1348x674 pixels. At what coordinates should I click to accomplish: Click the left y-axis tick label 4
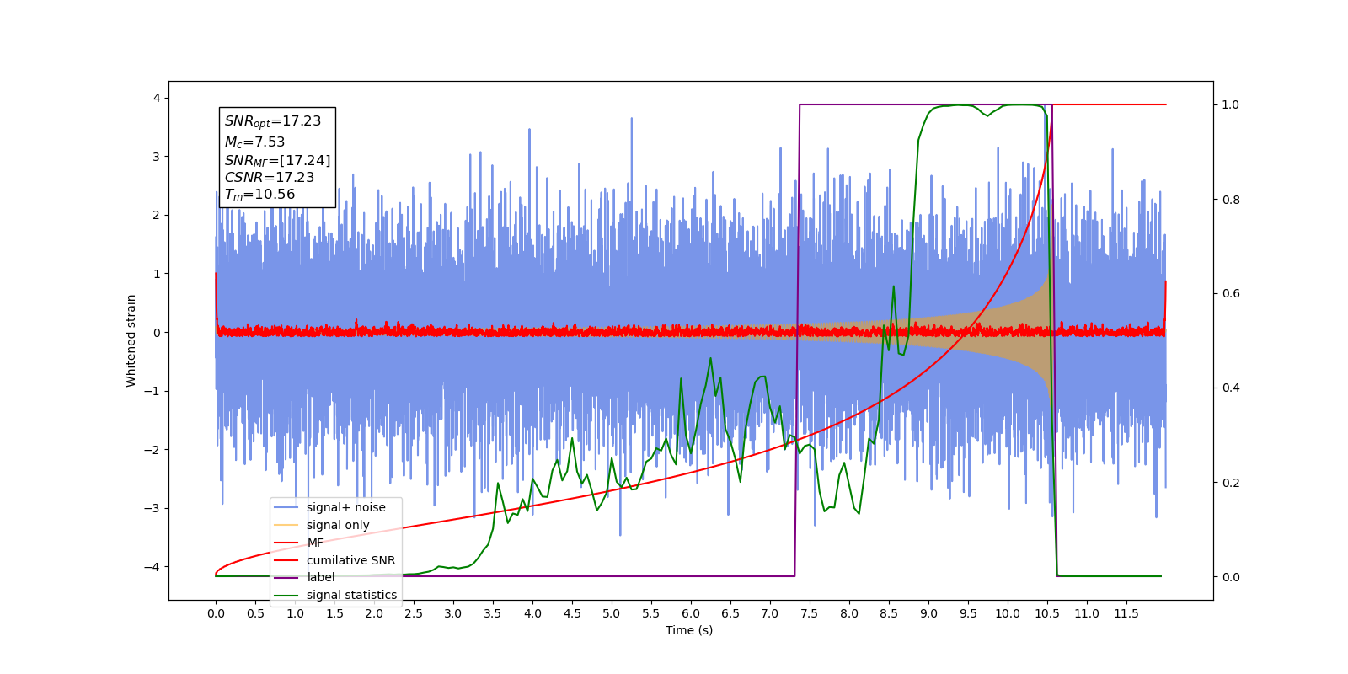pyautogui.click(x=157, y=98)
